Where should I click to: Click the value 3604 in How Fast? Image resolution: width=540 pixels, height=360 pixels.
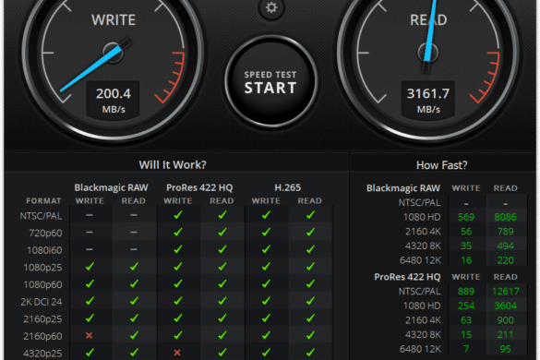[505, 306]
